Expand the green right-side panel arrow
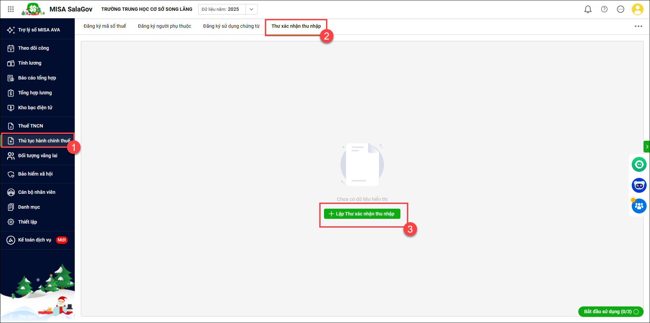 (x=647, y=147)
